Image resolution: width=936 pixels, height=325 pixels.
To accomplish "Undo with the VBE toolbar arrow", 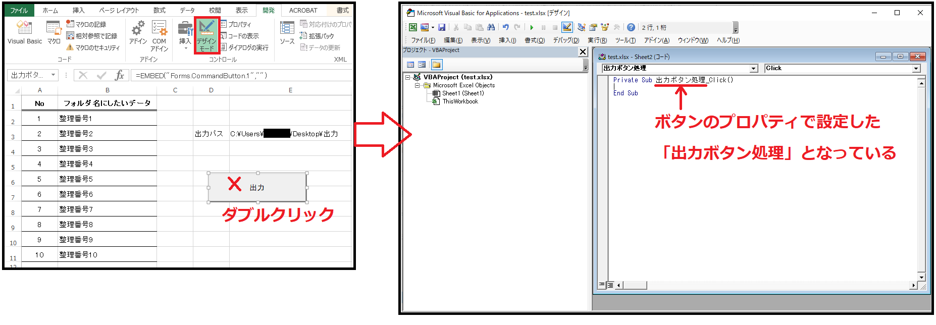I will point(505,27).
